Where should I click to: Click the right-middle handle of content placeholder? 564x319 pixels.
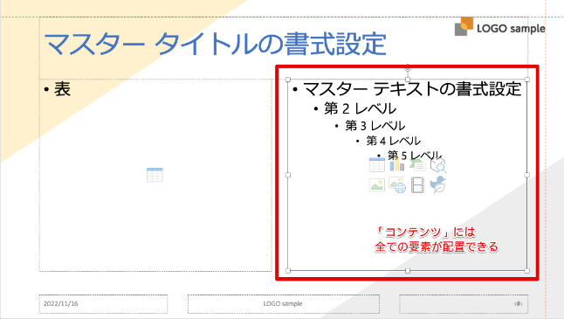pyautogui.click(x=527, y=175)
